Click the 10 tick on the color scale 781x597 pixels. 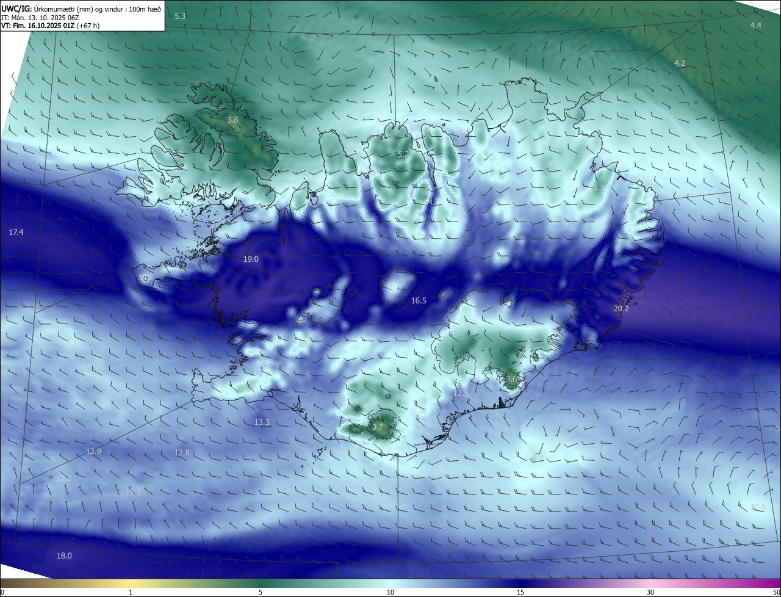[x=390, y=593]
